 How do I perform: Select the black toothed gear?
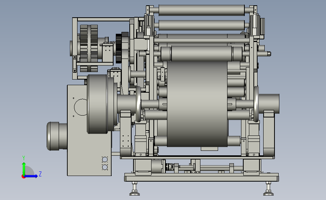pos(118,48)
